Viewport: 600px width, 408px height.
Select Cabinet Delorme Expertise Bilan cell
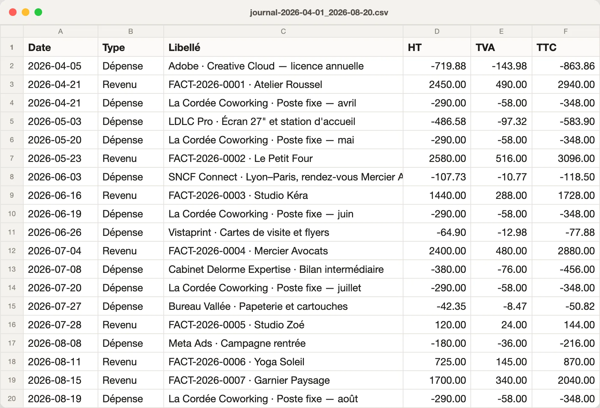coord(283,269)
